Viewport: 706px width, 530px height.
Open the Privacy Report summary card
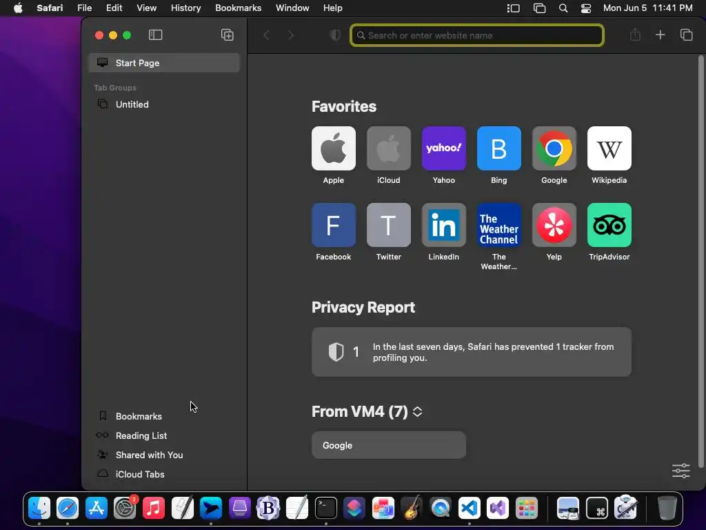pyautogui.click(x=472, y=352)
